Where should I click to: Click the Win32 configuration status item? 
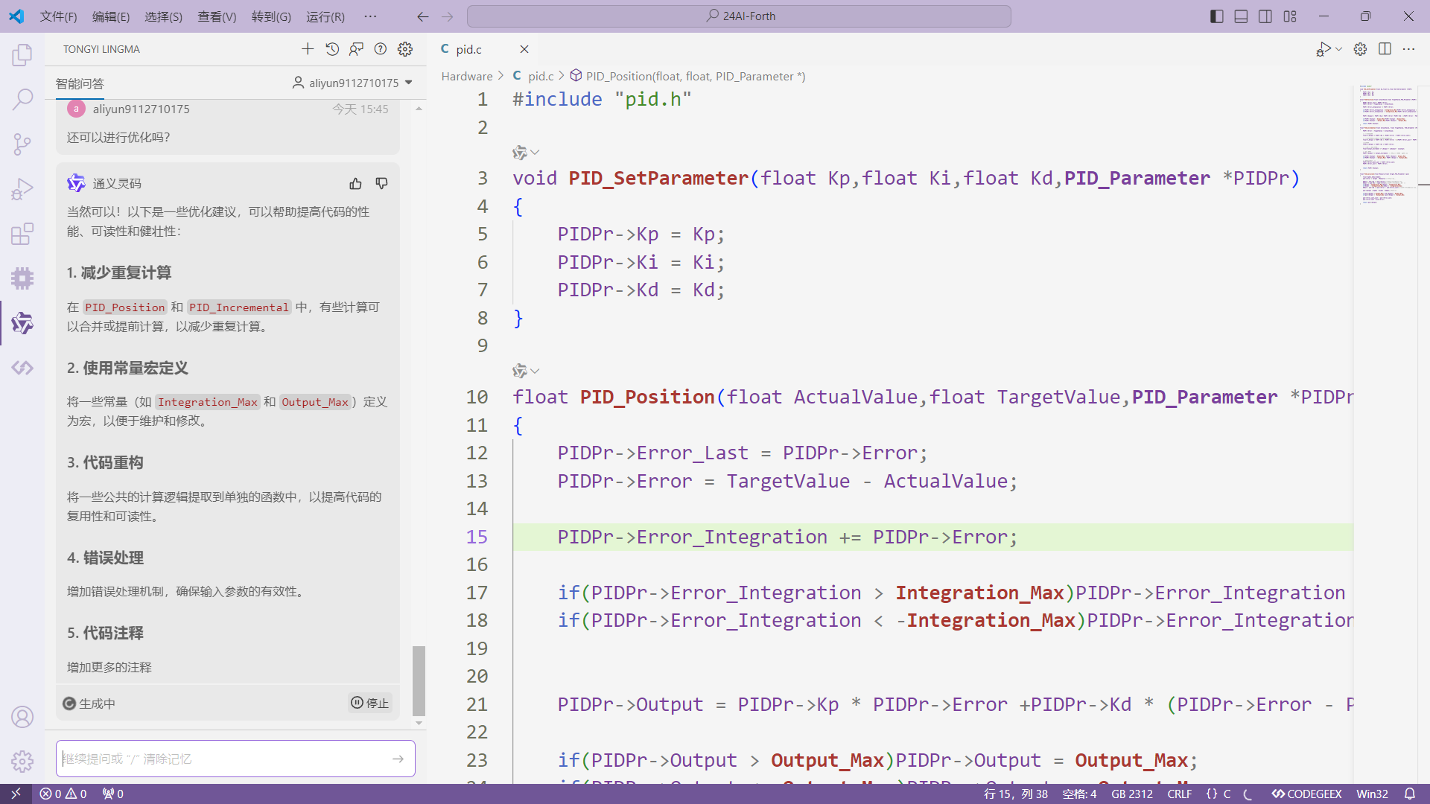1372,794
